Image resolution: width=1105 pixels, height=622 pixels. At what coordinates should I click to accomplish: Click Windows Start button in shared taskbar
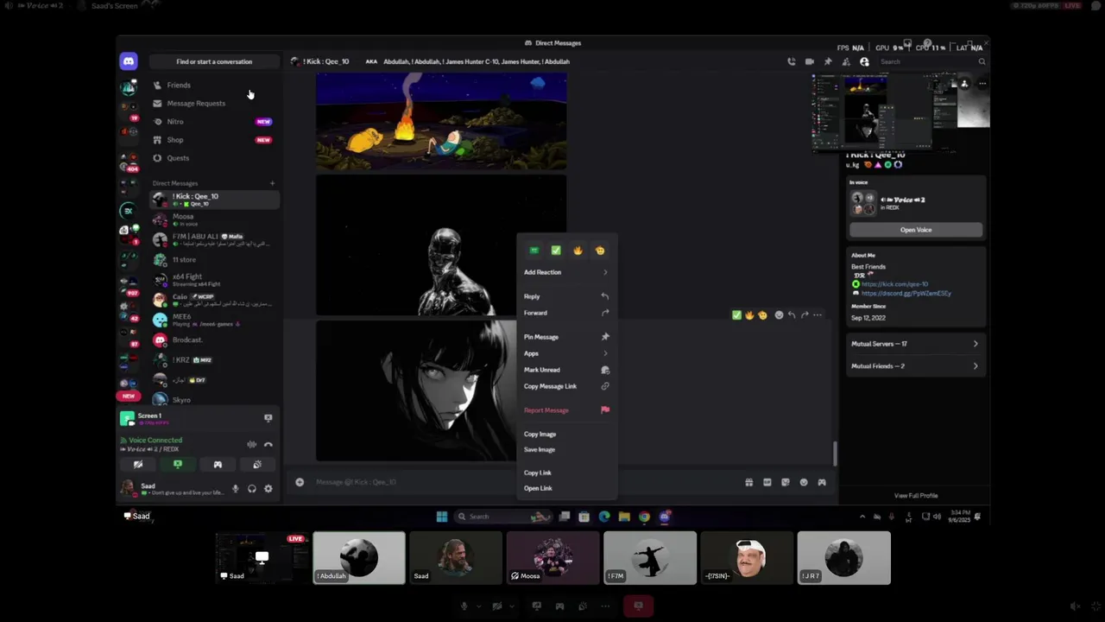pos(442,517)
